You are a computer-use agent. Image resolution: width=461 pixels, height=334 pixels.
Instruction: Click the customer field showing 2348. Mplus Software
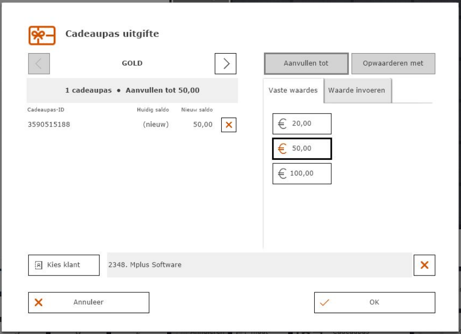(259, 265)
